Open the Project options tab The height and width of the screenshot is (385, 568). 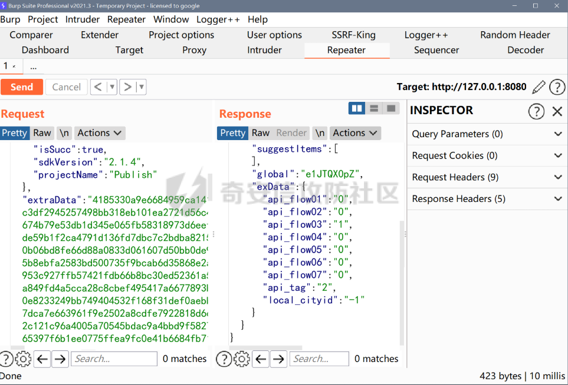click(x=181, y=35)
